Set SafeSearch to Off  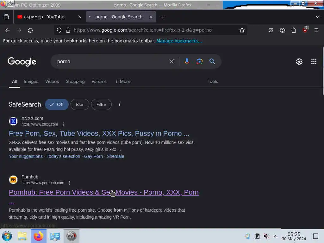click(57, 104)
